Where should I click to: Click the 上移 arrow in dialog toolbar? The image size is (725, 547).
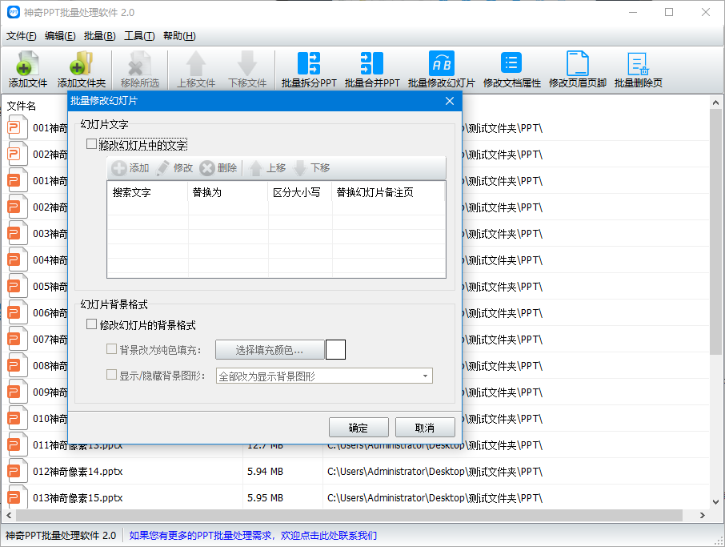(x=267, y=168)
